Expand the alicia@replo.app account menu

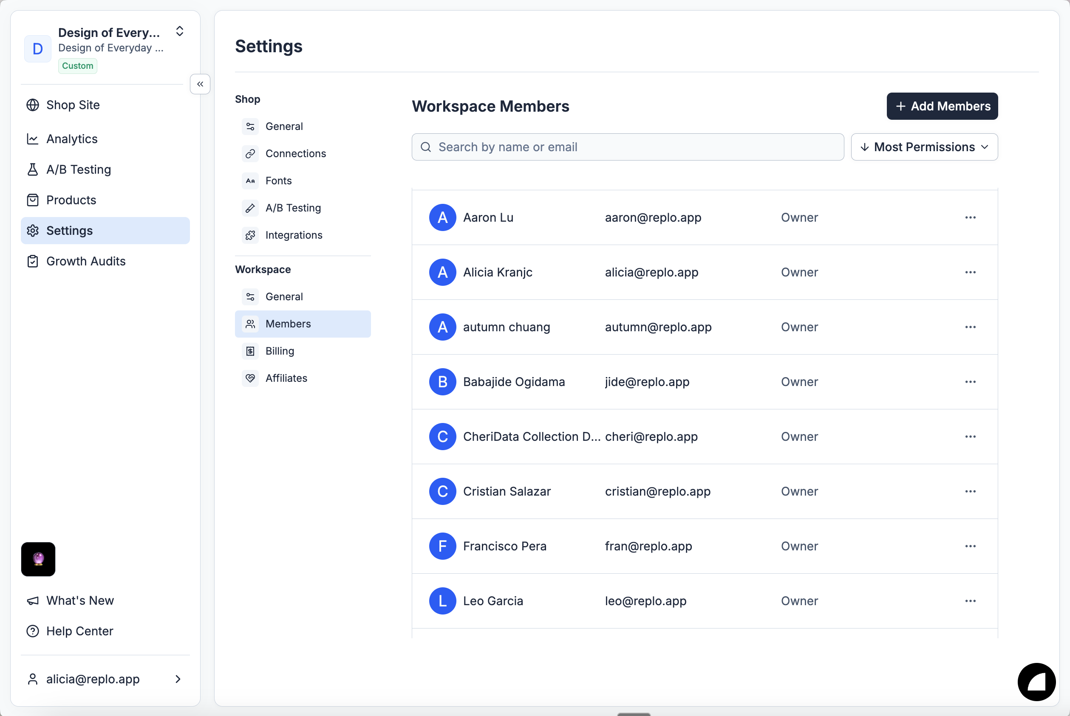105,679
